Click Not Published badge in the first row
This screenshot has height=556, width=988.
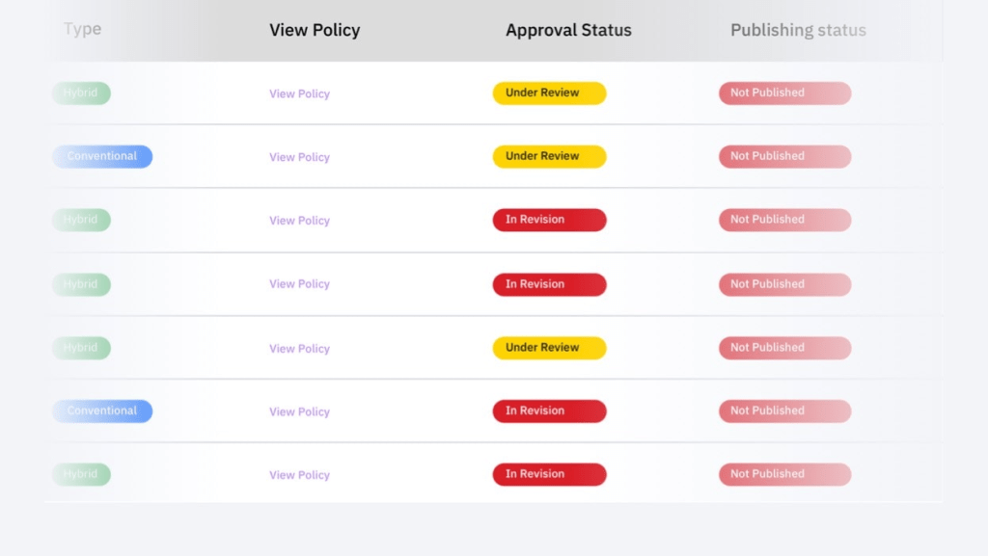784,93
